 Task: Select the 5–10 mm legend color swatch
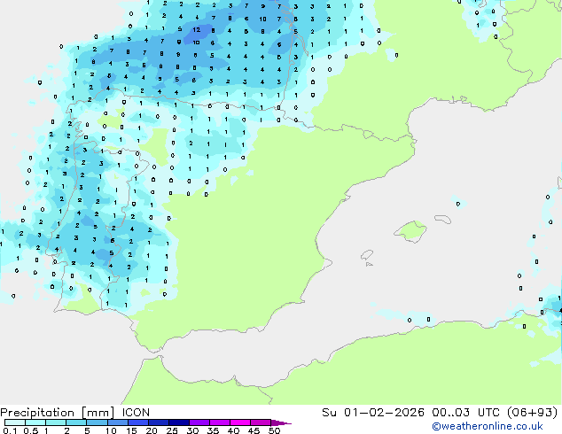click(97, 422)
